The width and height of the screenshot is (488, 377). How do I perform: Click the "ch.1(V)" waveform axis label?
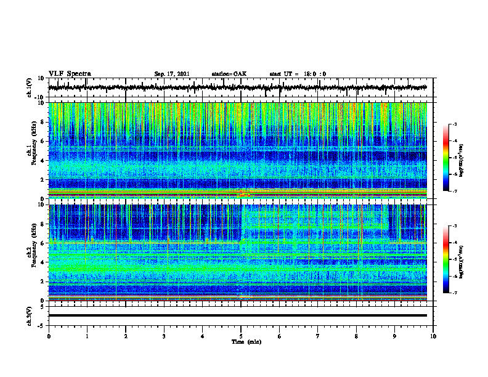pyautogui.click(x=30, y=87)
